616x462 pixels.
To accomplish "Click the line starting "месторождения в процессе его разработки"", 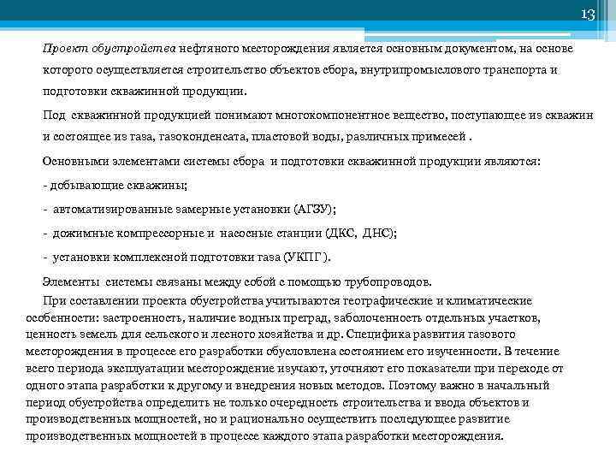I will (x=293, y=352).
